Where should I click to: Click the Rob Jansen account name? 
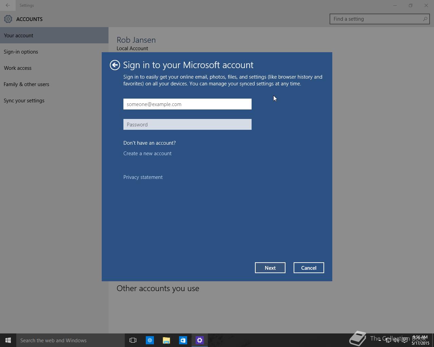coord(136,40)
